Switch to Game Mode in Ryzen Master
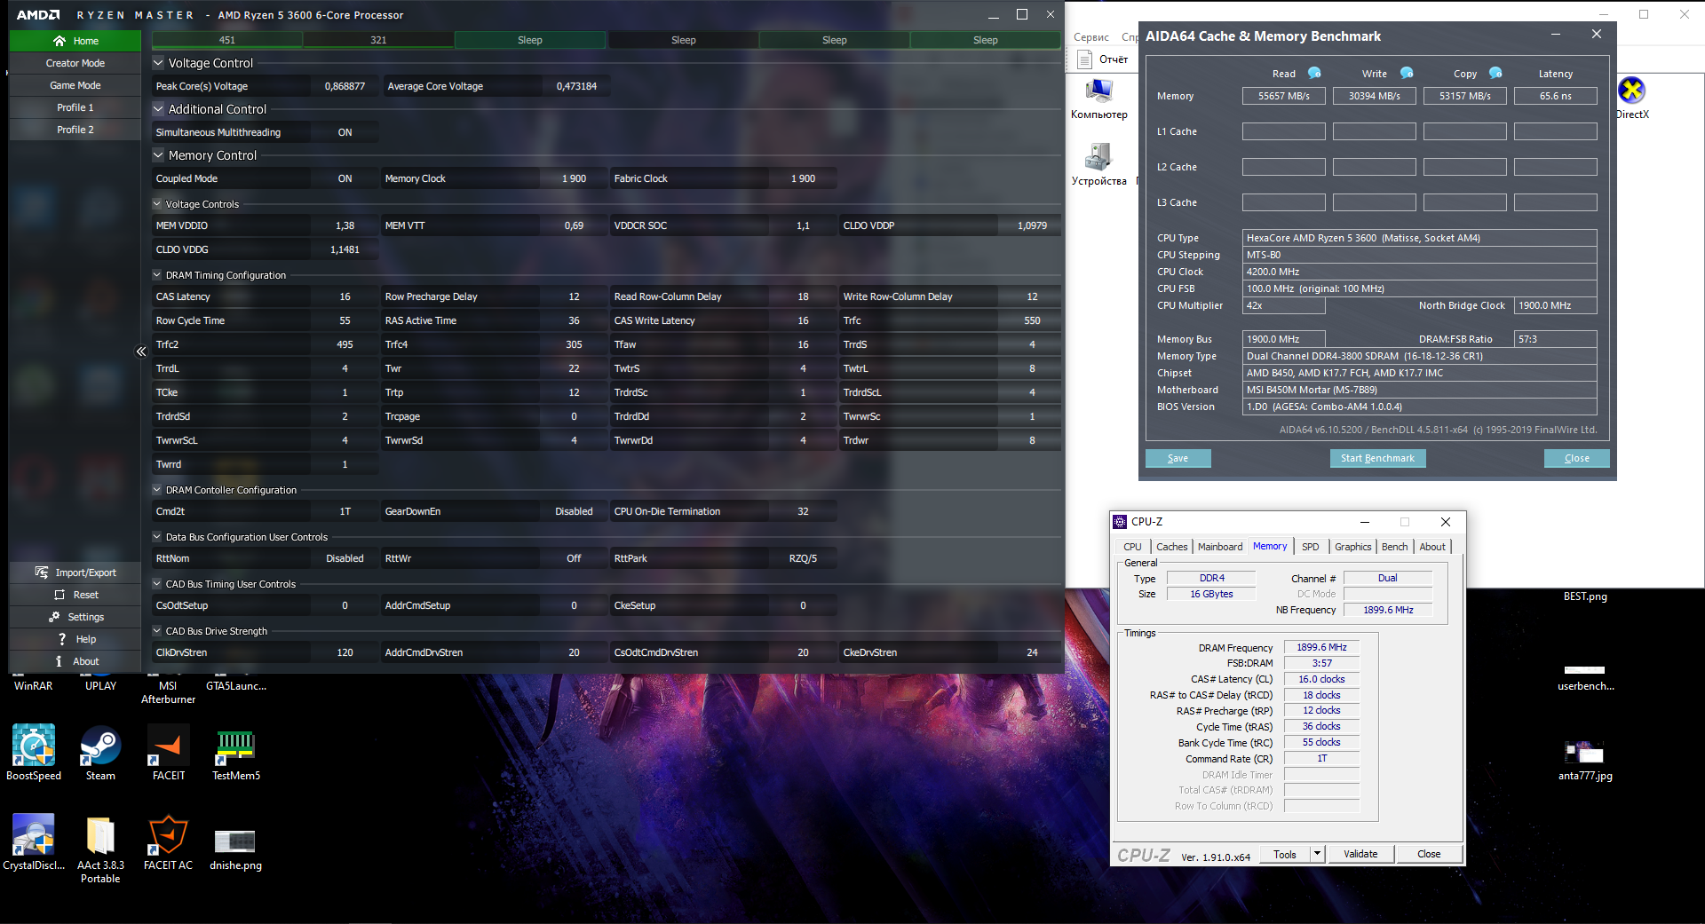1705x924 pixels. pyautogui.click(x=75, y=85)
